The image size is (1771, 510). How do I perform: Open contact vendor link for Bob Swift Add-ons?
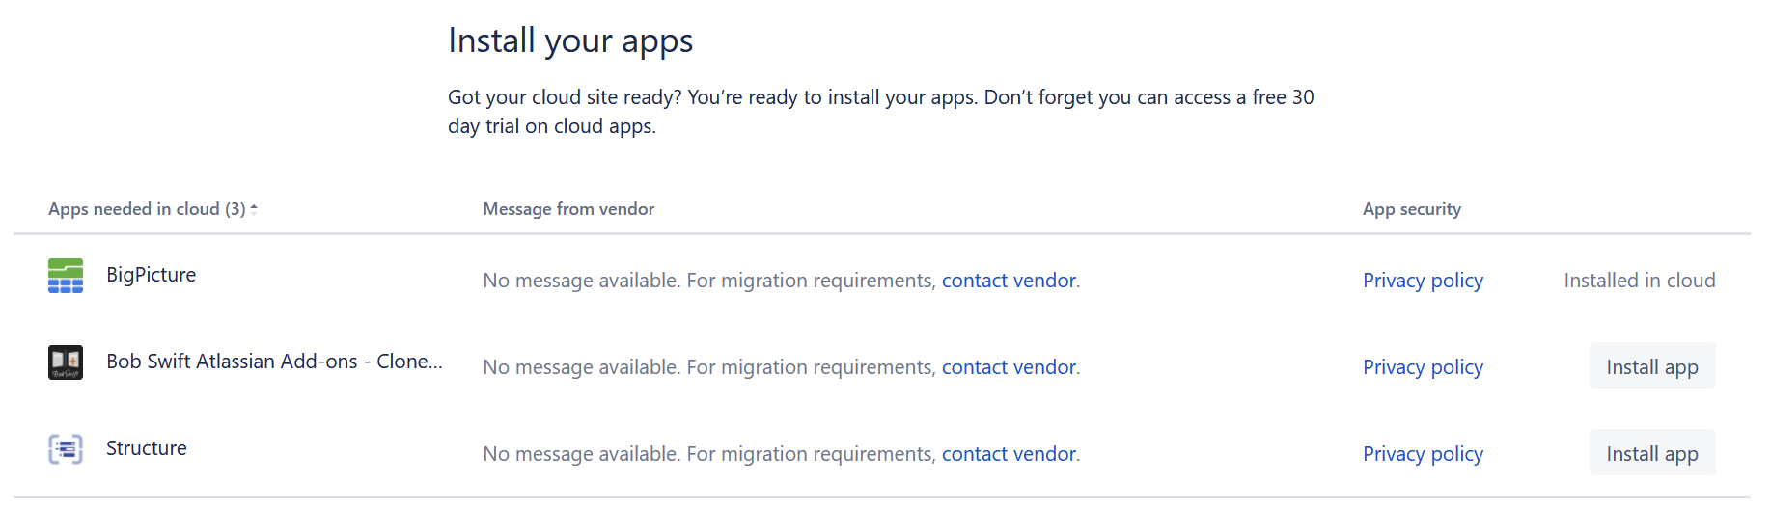(x=1009, y=367)
